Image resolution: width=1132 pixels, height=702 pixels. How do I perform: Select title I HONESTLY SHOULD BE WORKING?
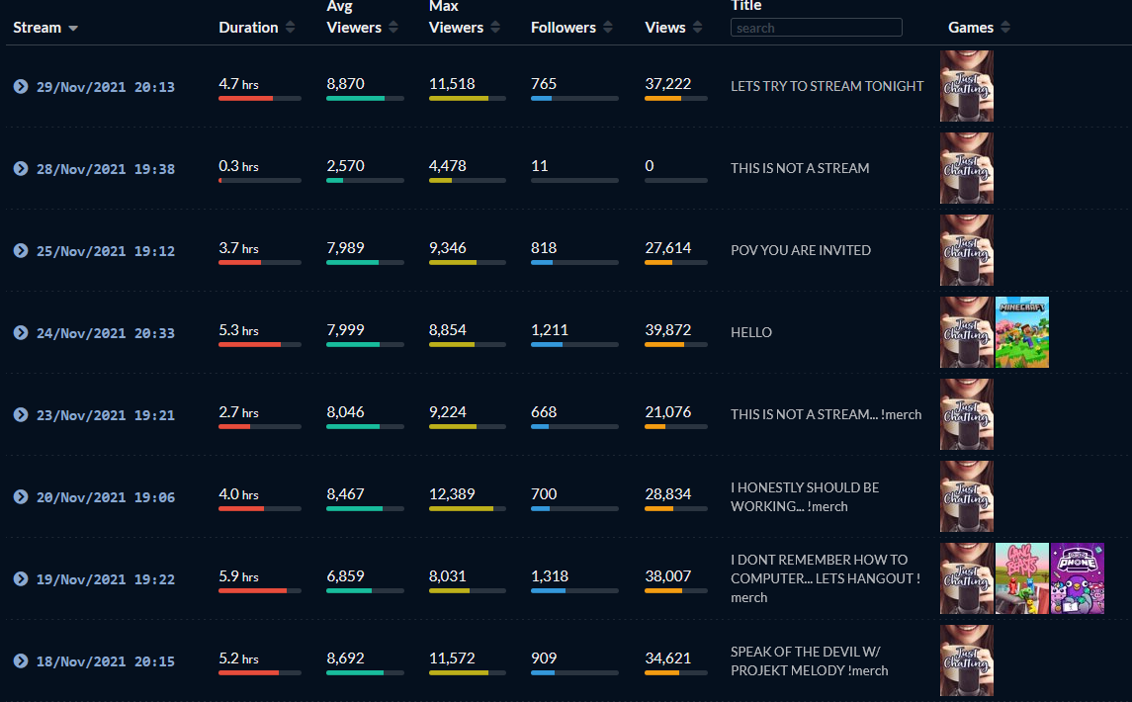pyautogui.click(x=805, y=497)
